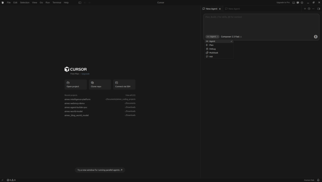Focus the agent prompt input field
322x182 pixels.
[x=261, y=24]
